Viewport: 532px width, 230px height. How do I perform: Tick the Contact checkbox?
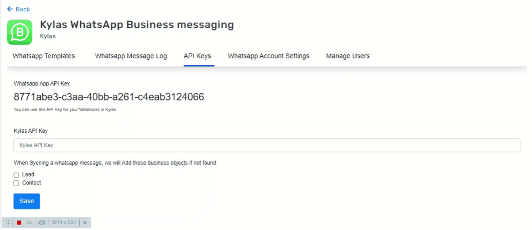(x=16, y=183)
